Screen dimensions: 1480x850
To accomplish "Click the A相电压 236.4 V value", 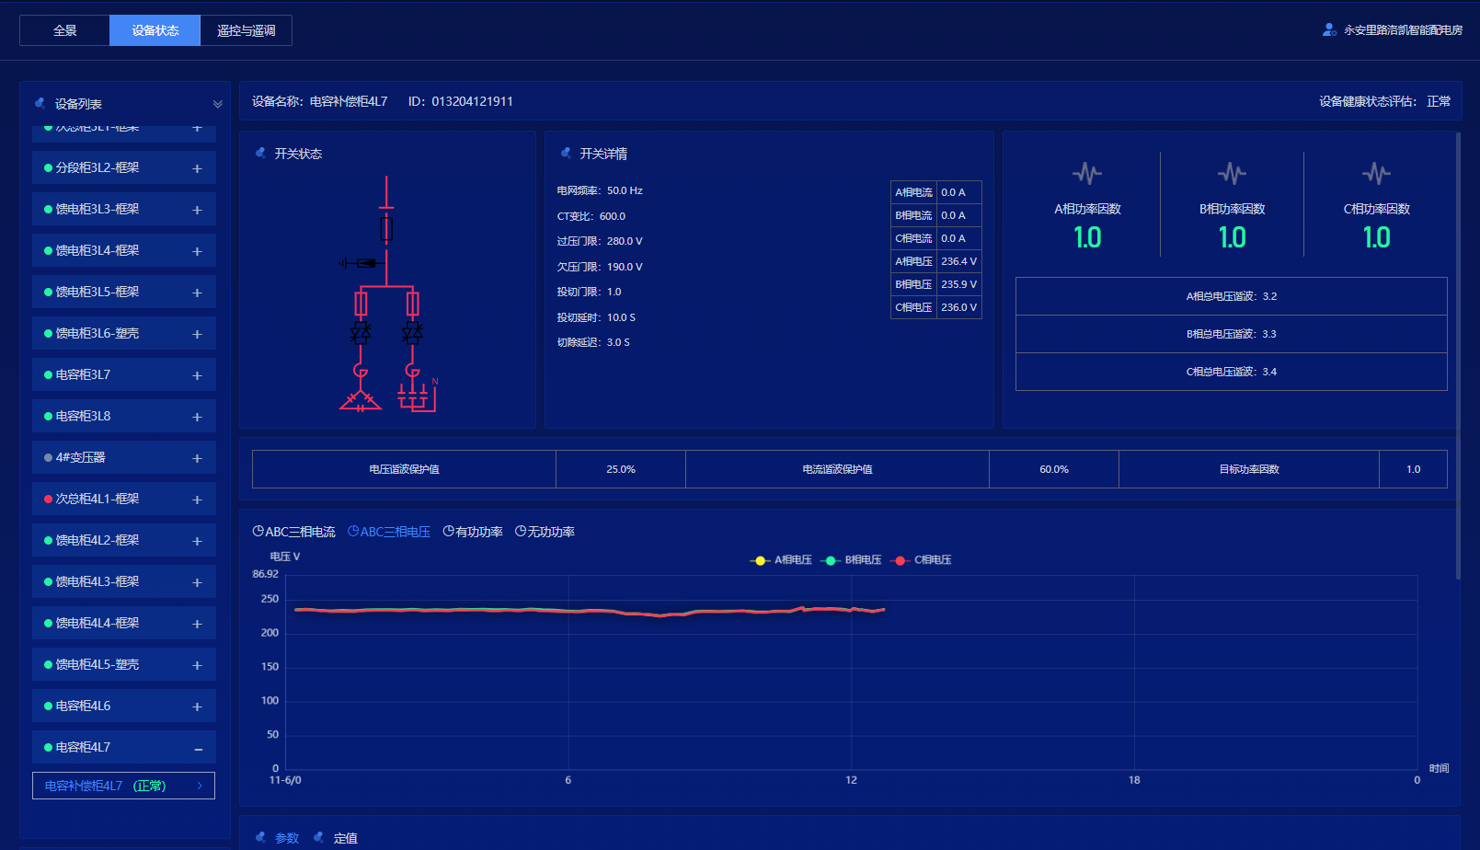I will [959, 261].
